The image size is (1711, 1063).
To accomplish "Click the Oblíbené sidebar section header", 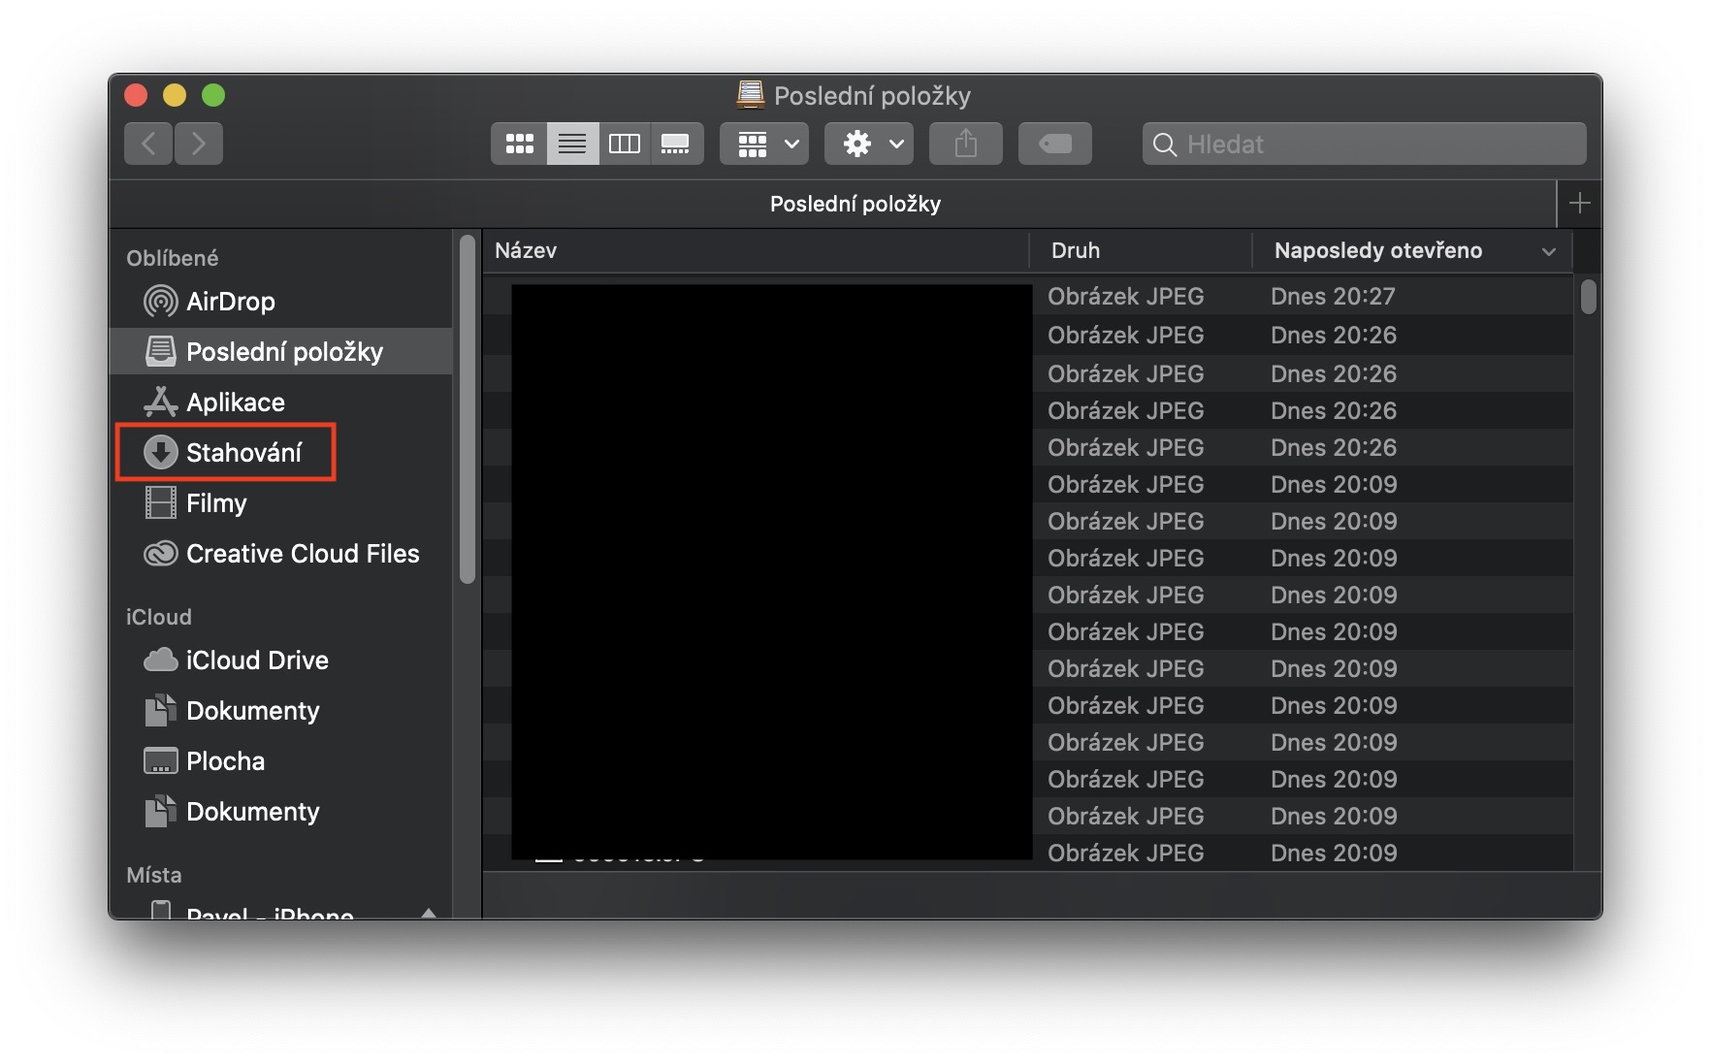I will click(x=173, y=258).
